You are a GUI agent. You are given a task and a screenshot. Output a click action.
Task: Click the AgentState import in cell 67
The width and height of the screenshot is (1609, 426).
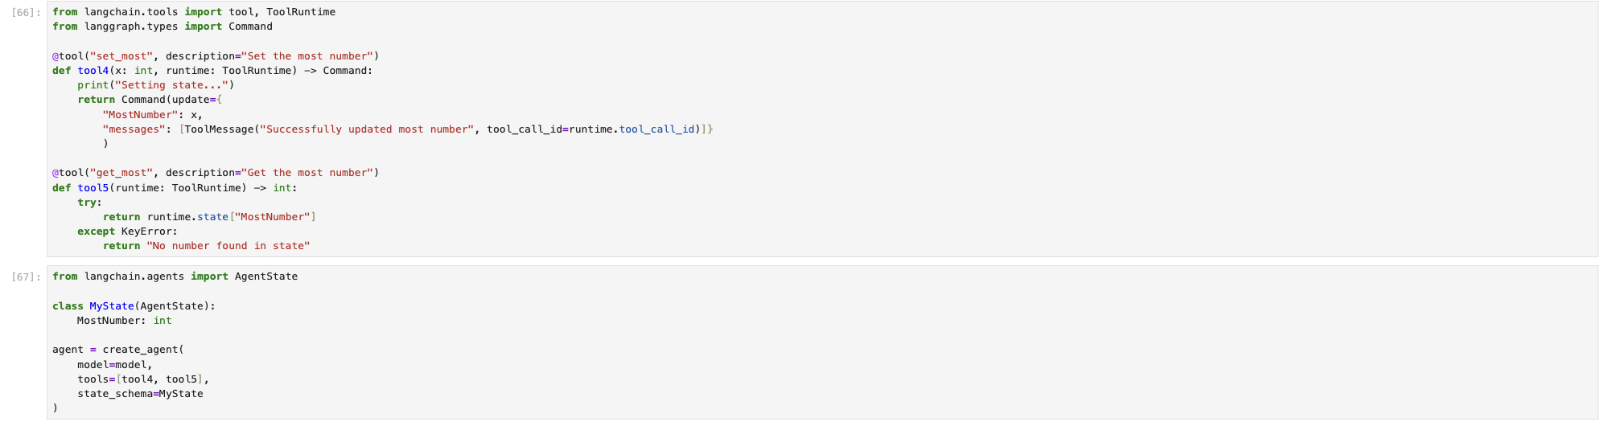pyautogui.click(x=265, y=276)
